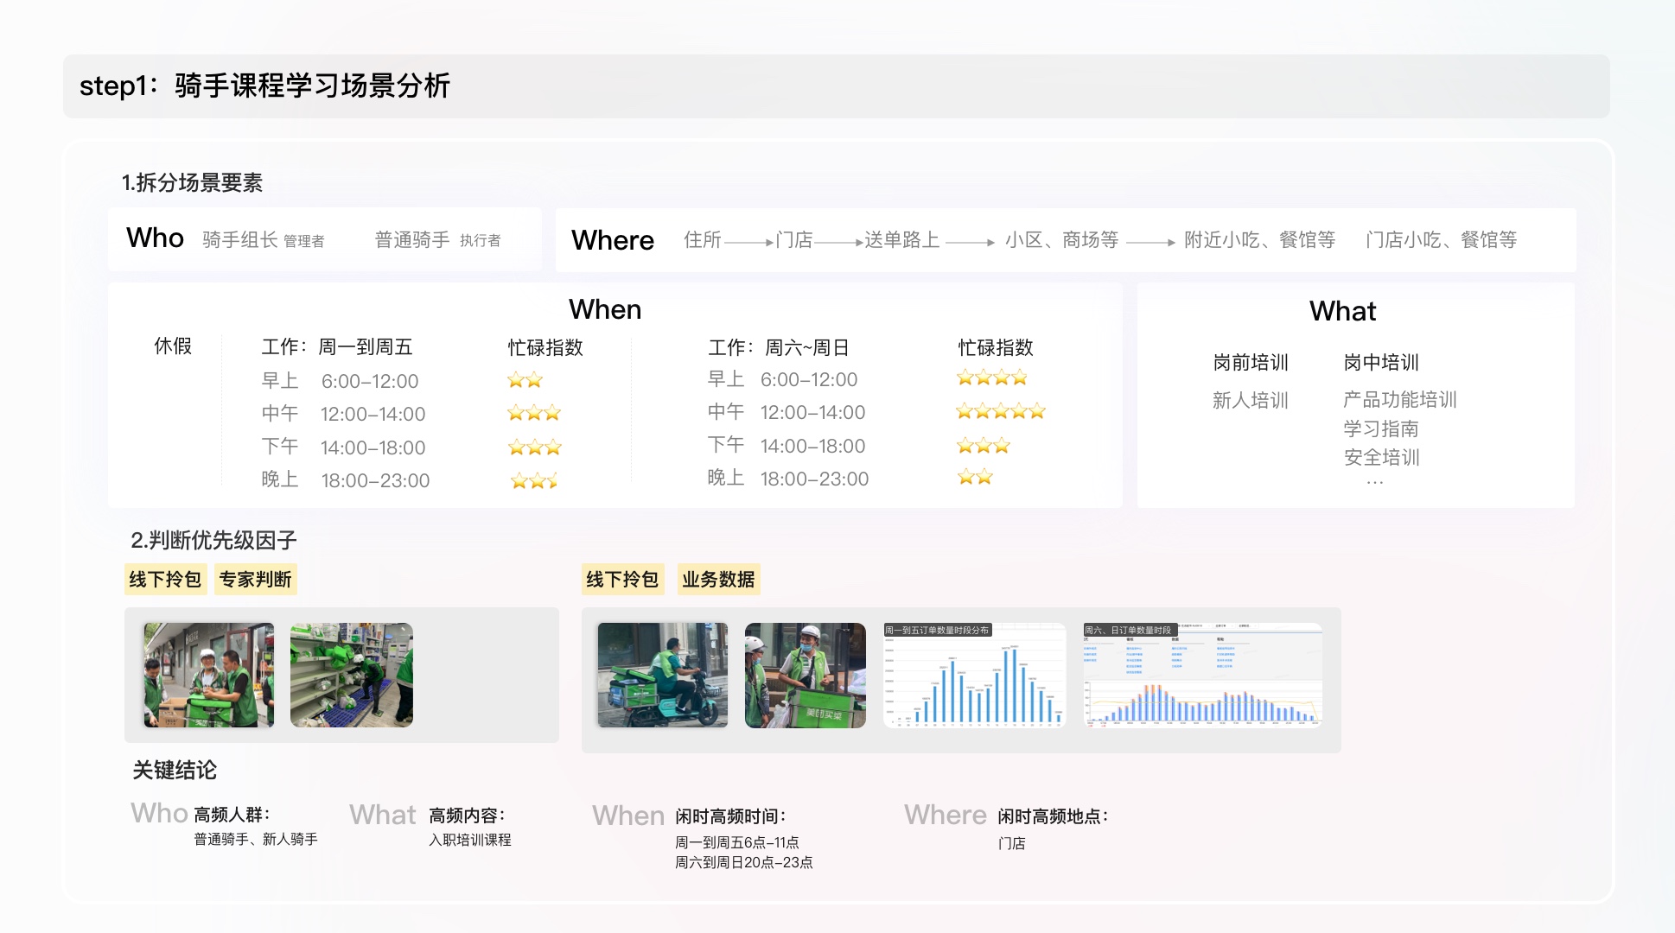Click the 工作：周一到周五 heading
1675x933 pixels.
337,346
